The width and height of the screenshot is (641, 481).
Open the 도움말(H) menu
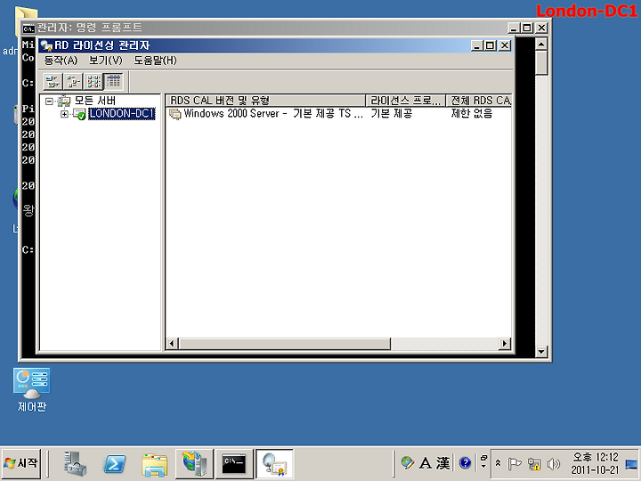[155, 61]
